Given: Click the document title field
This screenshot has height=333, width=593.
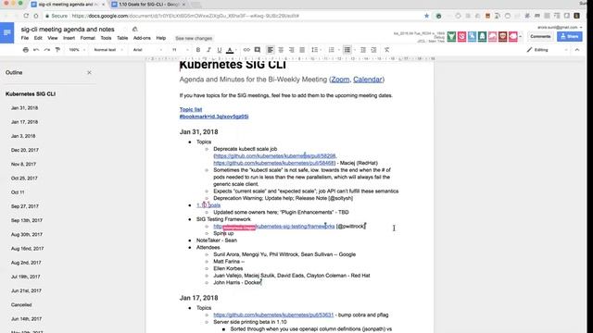Looking at the screenshot, I should point(68,30).
